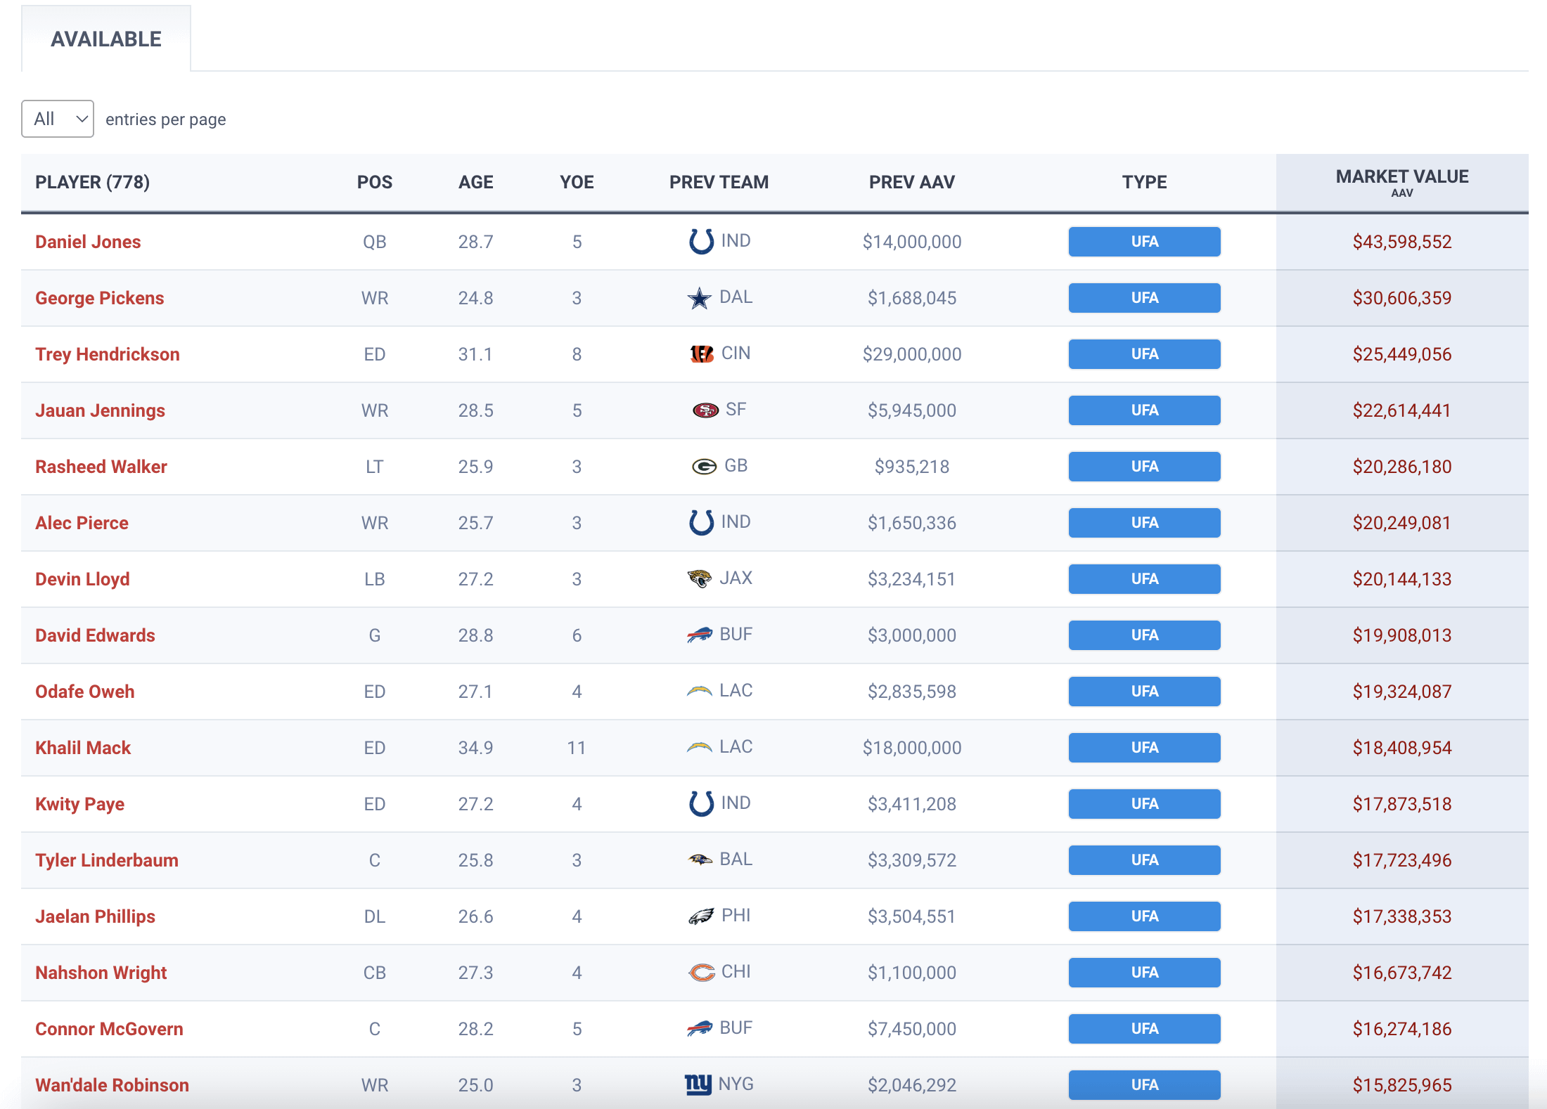The width and height of the screenshot is (1547, 1109).
Task: Click the Giants logo next to NYG
Action: 698,1084
